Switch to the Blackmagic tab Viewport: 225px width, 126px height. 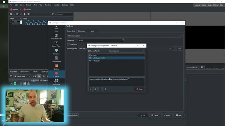click(82, 31)
